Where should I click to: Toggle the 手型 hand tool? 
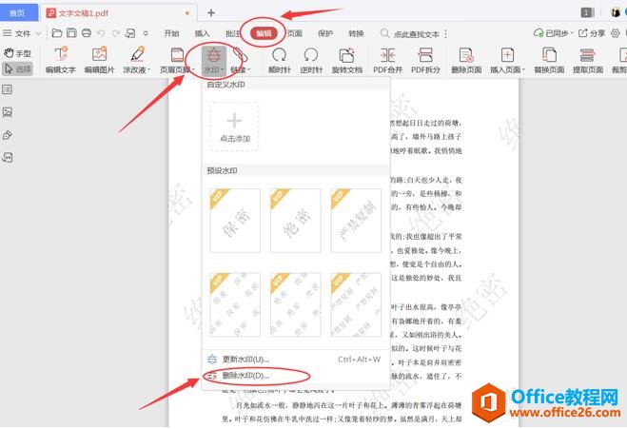(18, 53)
